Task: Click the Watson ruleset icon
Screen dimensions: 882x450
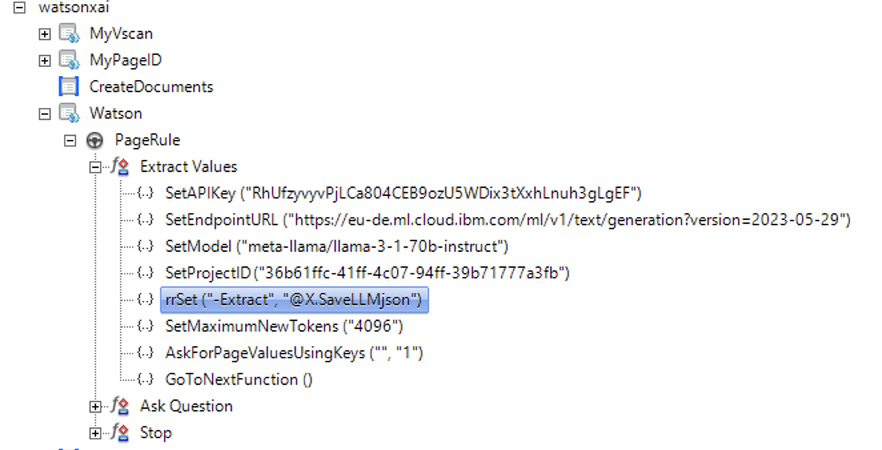Action: [69, 113]
